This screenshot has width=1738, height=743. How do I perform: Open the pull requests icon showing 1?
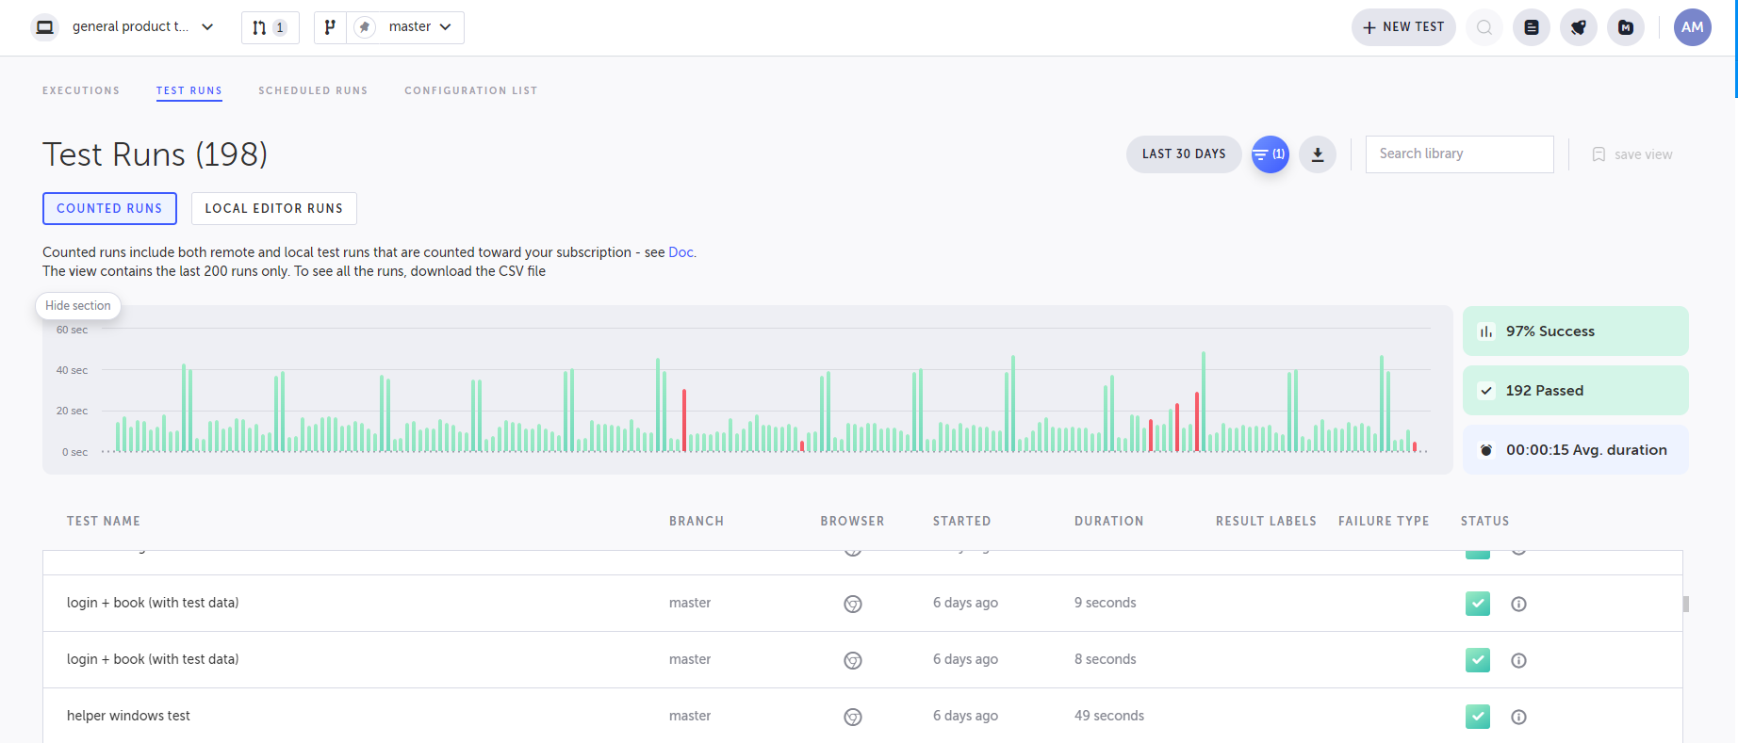[270, 27]
